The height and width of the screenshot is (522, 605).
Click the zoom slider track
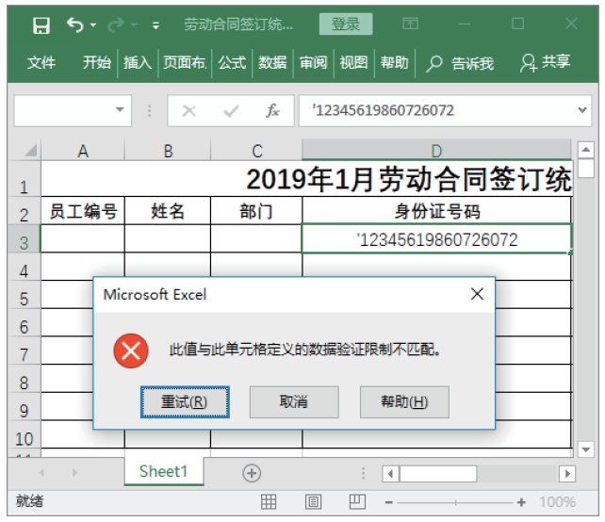[455, 503]
